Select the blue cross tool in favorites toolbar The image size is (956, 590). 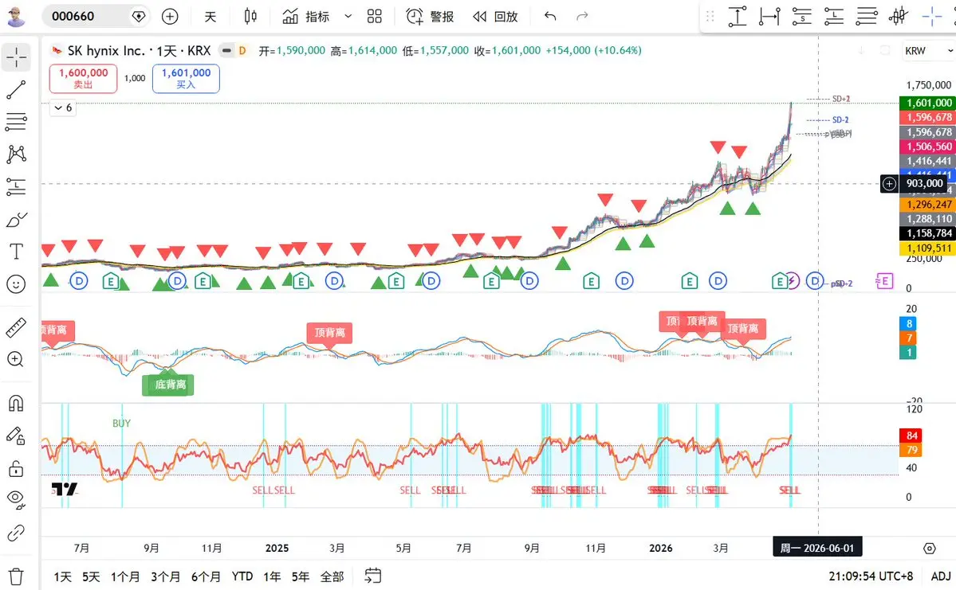click(931, 17)
